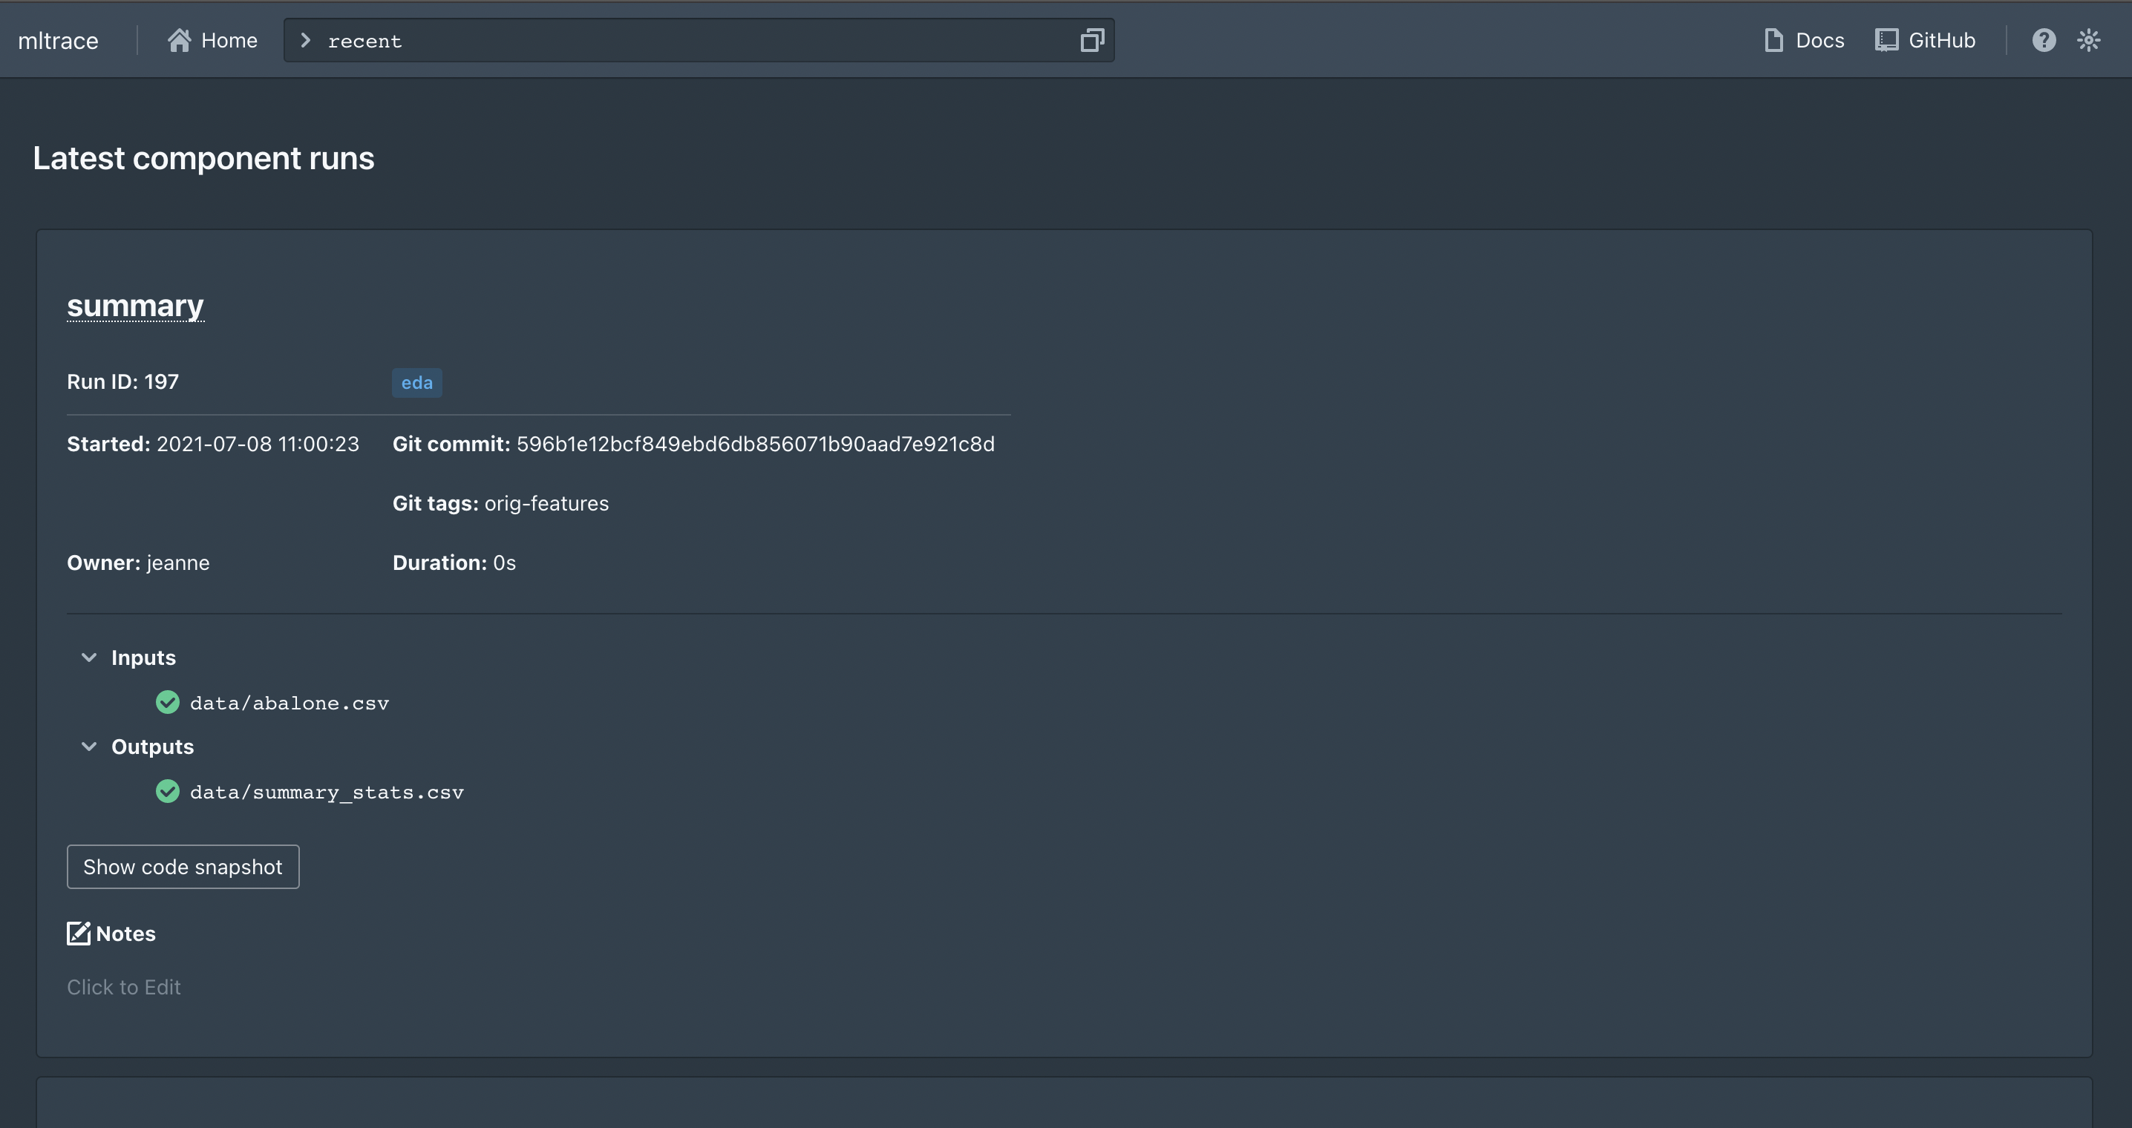2132x1128 pixels.
Task: Collapse the Outputs section chevron
Action: click(x=89, y=747)
